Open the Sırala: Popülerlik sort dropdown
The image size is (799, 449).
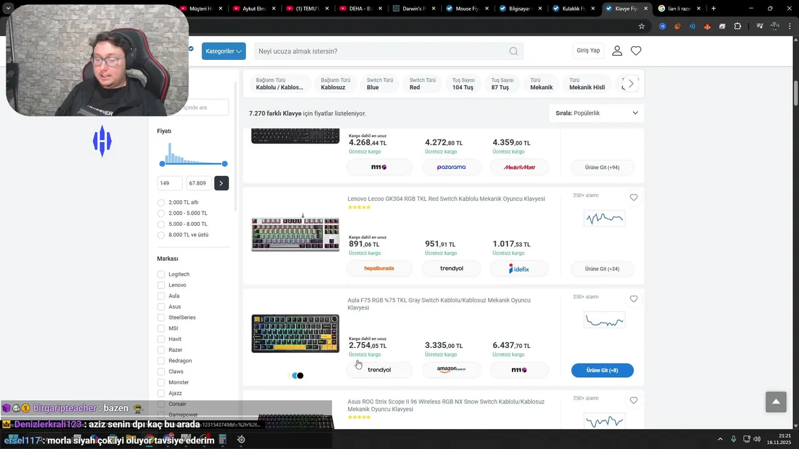[x=597, y=113]
